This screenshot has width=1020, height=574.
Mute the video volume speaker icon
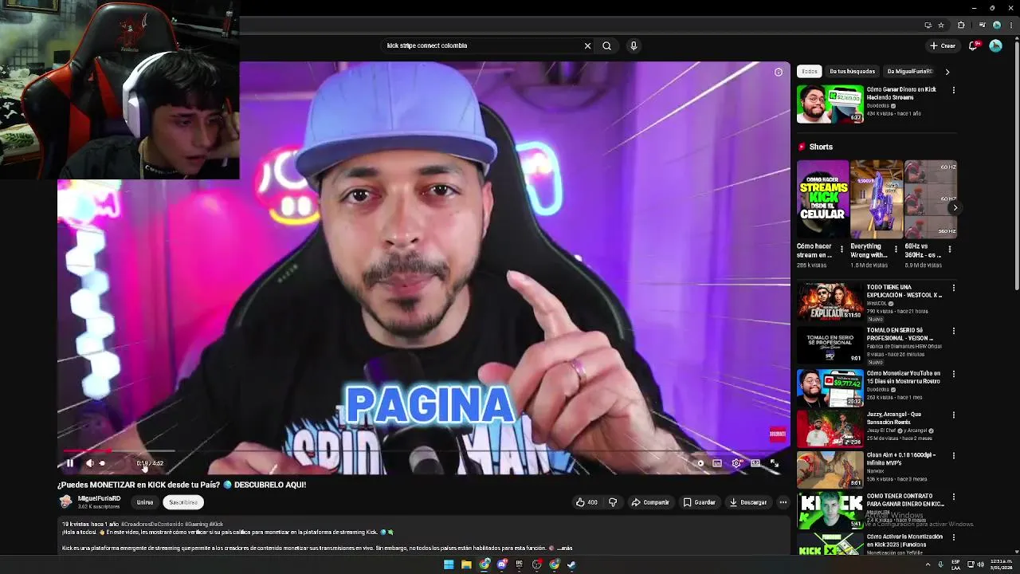(x=89, y=463)
